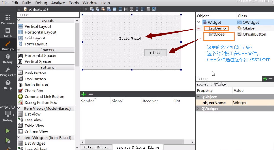Open Projects mode wrench icon

click(x=7, y=71)
